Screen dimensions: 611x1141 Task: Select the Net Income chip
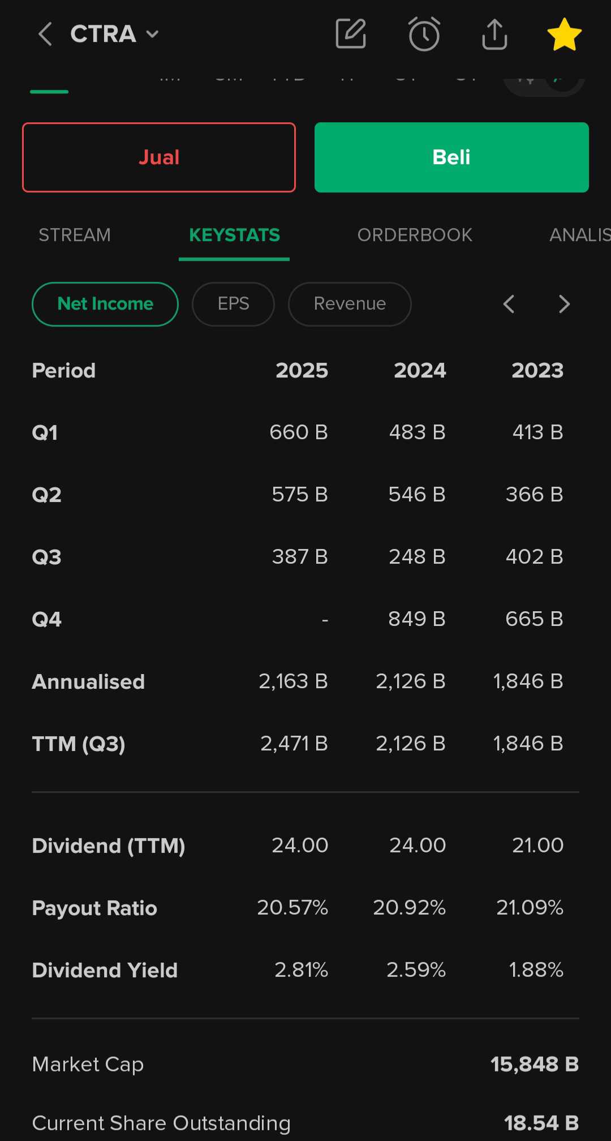105,304
